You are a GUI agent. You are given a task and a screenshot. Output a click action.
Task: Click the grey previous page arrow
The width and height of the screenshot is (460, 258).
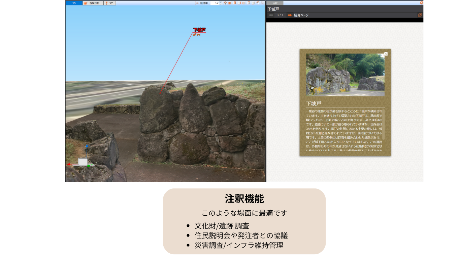(271, 15)
